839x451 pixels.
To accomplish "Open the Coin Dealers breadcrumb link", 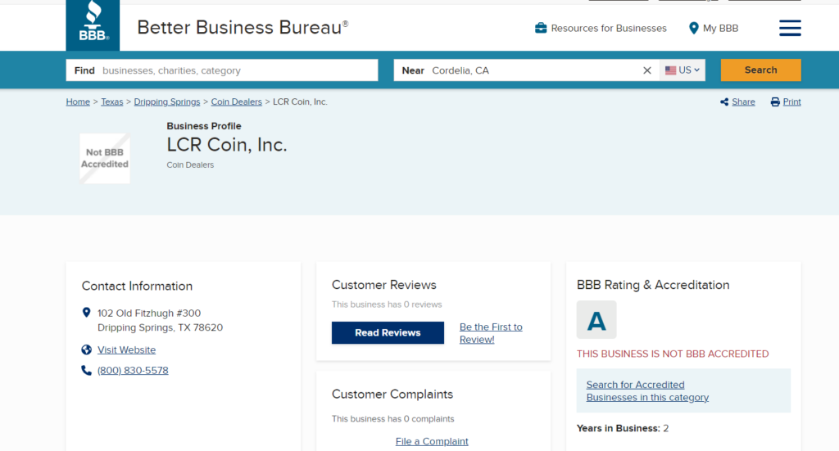I will tap(237, 101).
